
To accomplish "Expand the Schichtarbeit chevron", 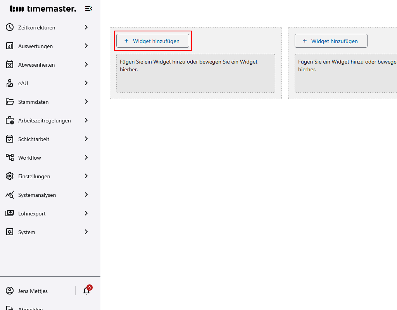I will tap(86, 139).
